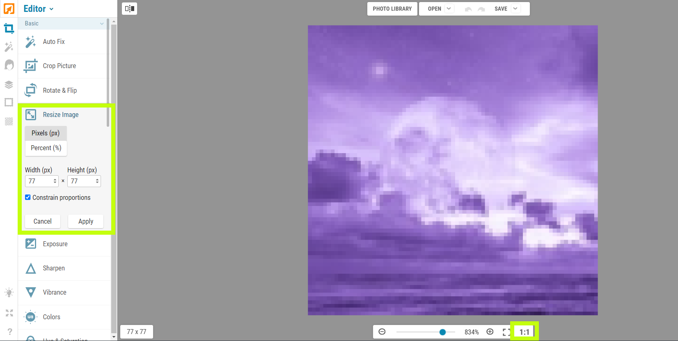Click the Height (px) input field
This screenshot has height=341, width=678.
84,181
